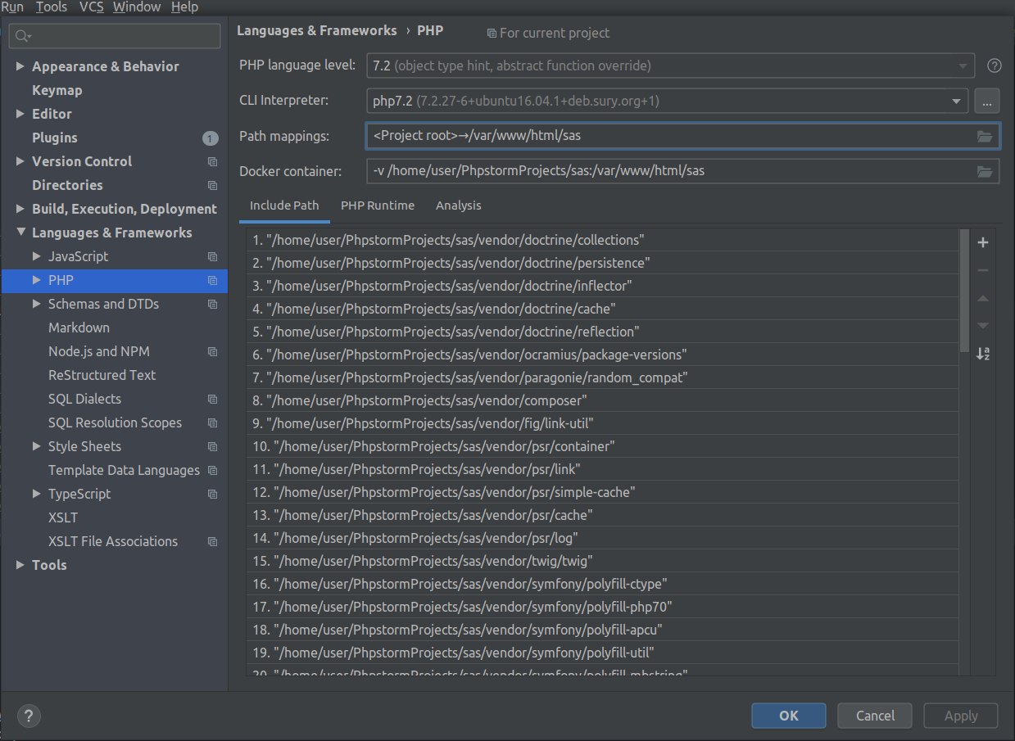Click project-level icon next to Version Control

(212, 161)
